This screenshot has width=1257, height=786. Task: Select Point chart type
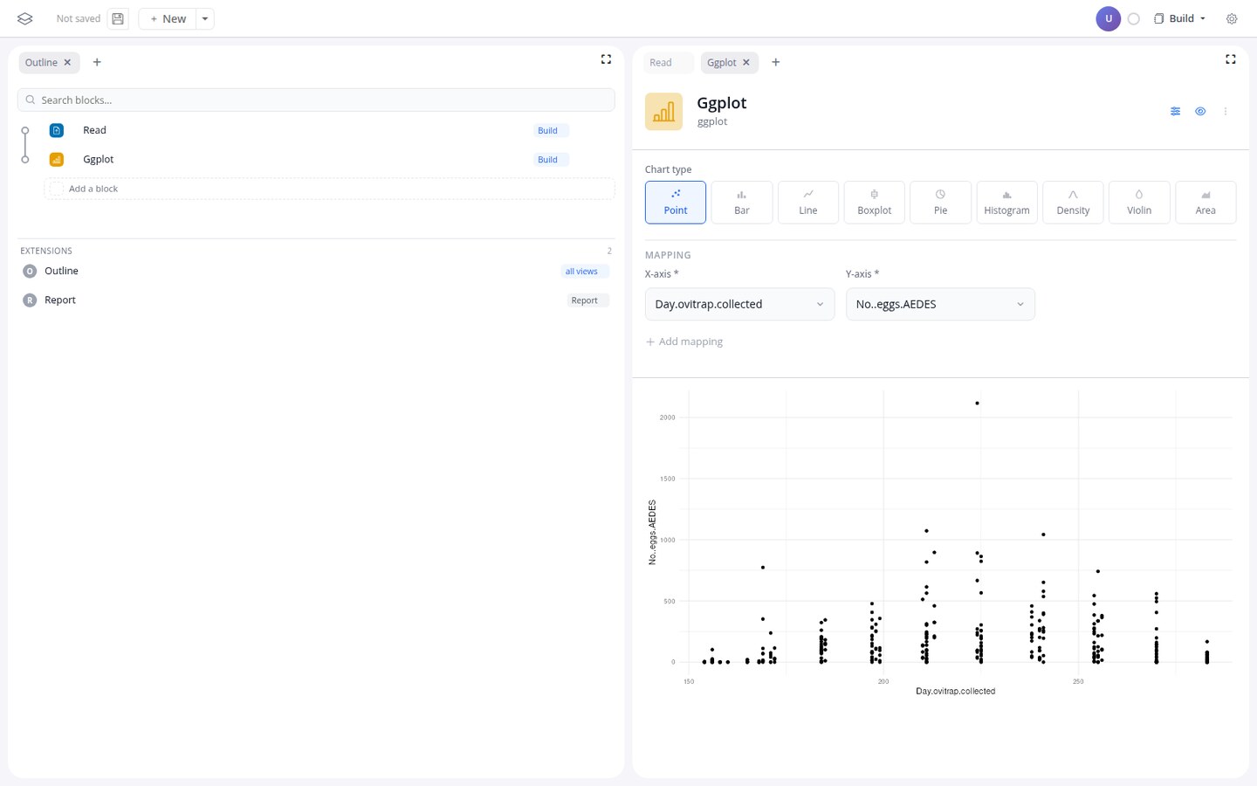tap(676, 202)
